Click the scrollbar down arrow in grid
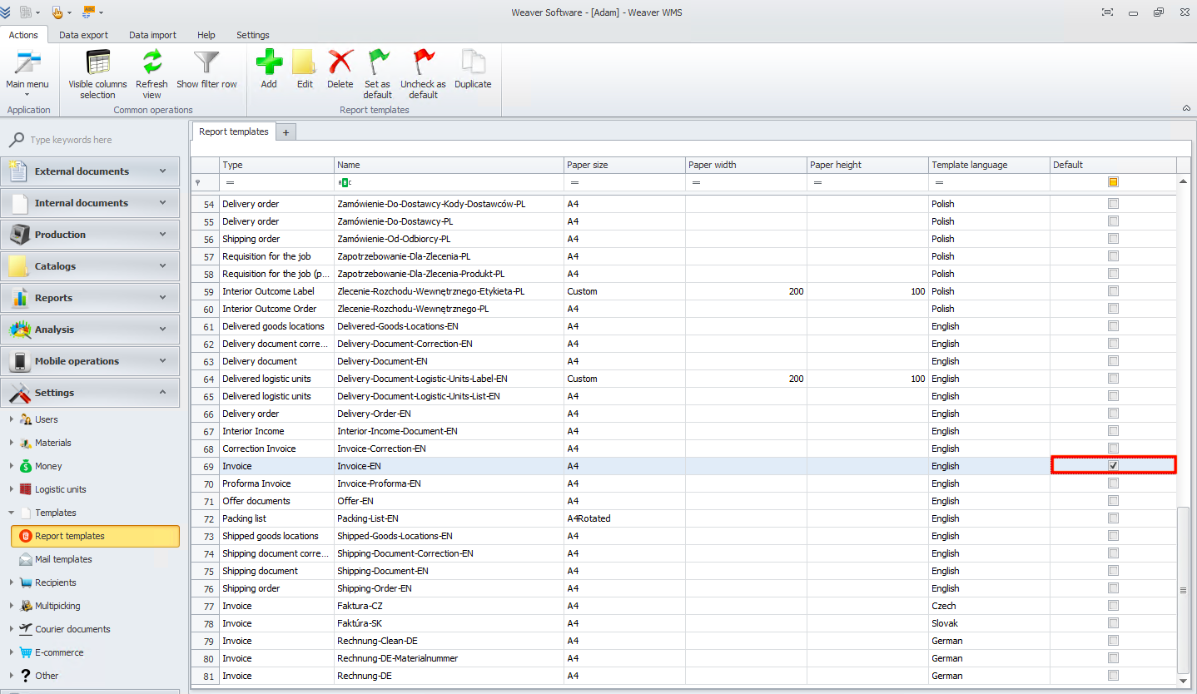This screenshot has height=694, width=1197. 1184,681
